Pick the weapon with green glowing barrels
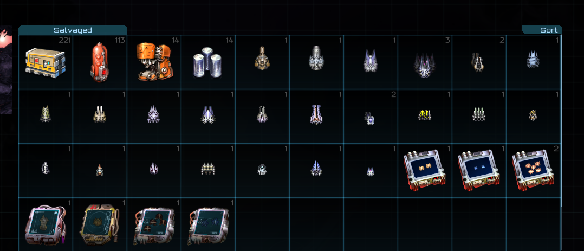This screenshot has height=251, width=584. point(478,114)
